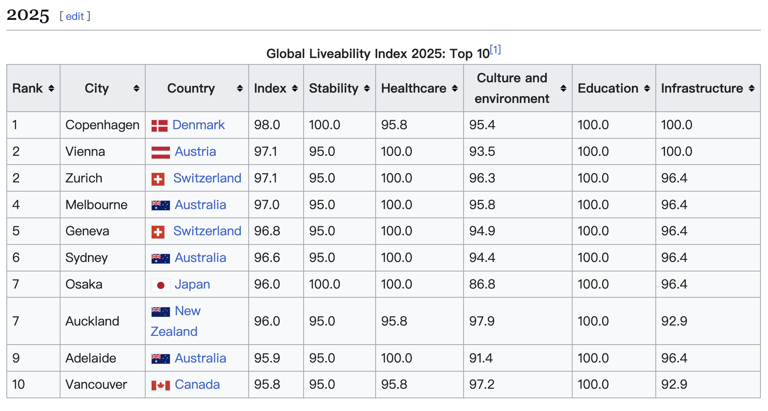Viewport: 768px width, 411px height.
Task: Click the Denmark flag icon
Action: pos(159,126)
